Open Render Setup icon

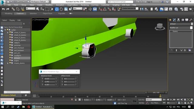182,9
